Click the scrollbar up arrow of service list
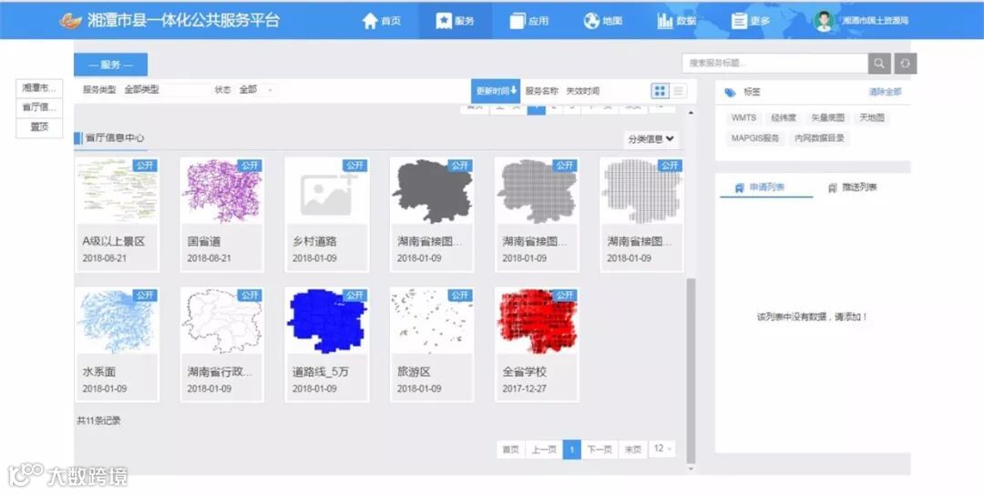 click(691, 113)
